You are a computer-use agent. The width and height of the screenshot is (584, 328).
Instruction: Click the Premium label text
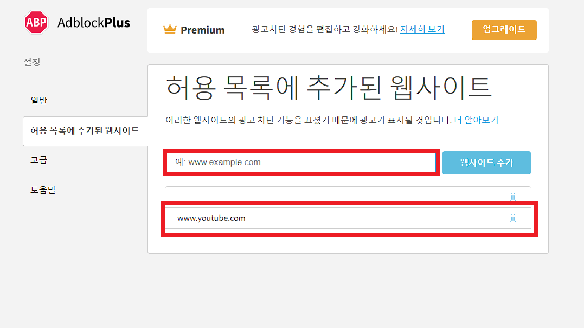coord(203,30)
